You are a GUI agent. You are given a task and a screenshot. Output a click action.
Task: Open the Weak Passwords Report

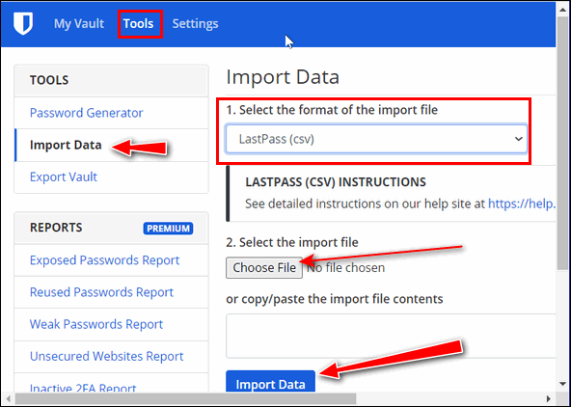pyautogui.click(x=96, y=324)
